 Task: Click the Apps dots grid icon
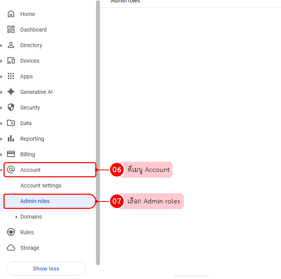pos(11,76)
